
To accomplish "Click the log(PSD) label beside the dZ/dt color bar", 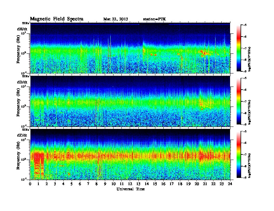I will tap(249, 165).
